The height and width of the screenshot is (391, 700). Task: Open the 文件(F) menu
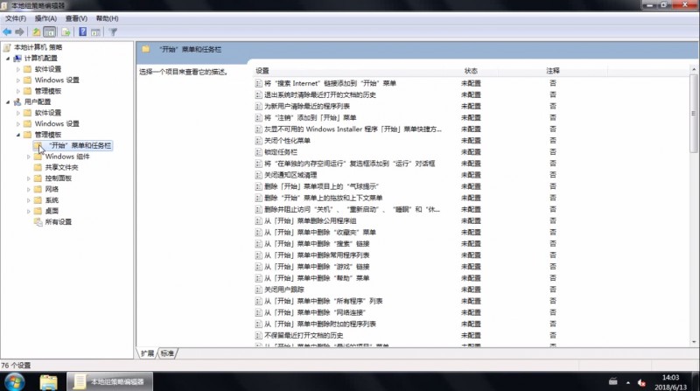(x=16, y=18)
